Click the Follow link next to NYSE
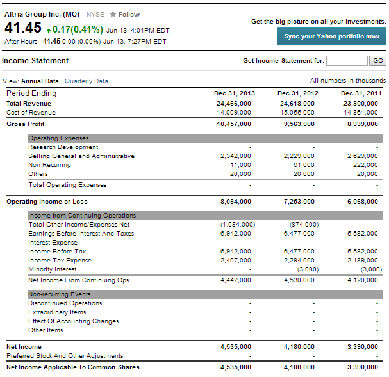Screen dimensions: 389x377 pyautogui.click(x=129, y=15)
